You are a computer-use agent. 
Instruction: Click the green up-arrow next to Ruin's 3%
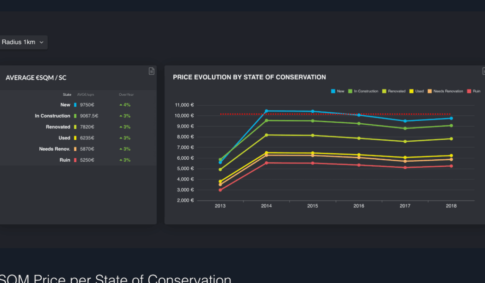(120, 160)
